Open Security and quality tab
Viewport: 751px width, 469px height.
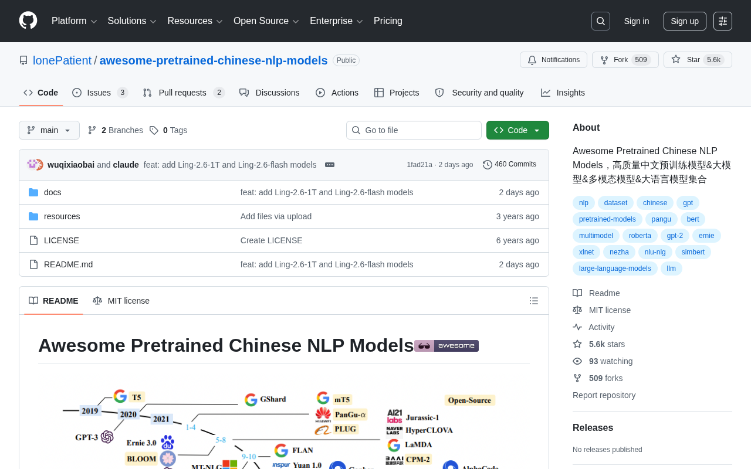[479, 93]
